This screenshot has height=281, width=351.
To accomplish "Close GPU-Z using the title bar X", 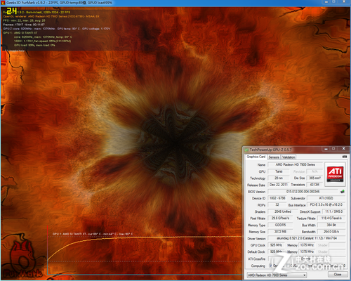I will tap(343, 149).
